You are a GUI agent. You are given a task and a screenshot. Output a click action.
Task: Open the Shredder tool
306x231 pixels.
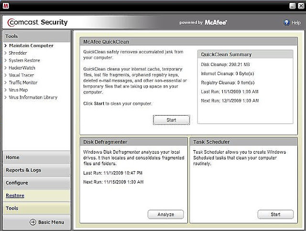tap(18, 53)
